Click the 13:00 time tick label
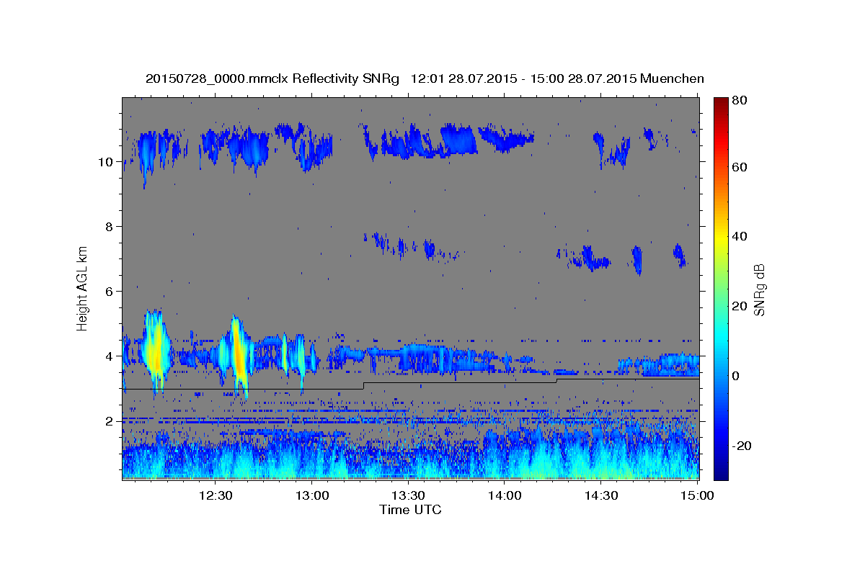 click(x=313, y=495)
